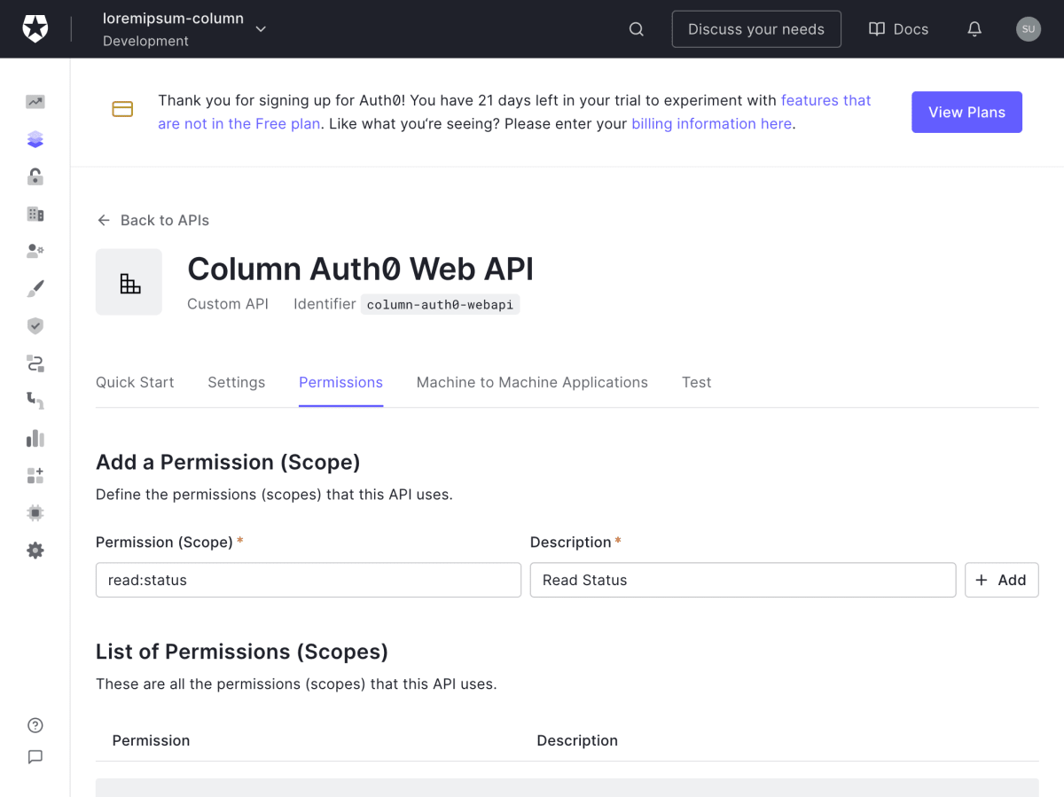Image resolution: width=1064 pixels, height=797 pixels.
Task: Click the search magnifier icon
Action: tap(637, 29)
